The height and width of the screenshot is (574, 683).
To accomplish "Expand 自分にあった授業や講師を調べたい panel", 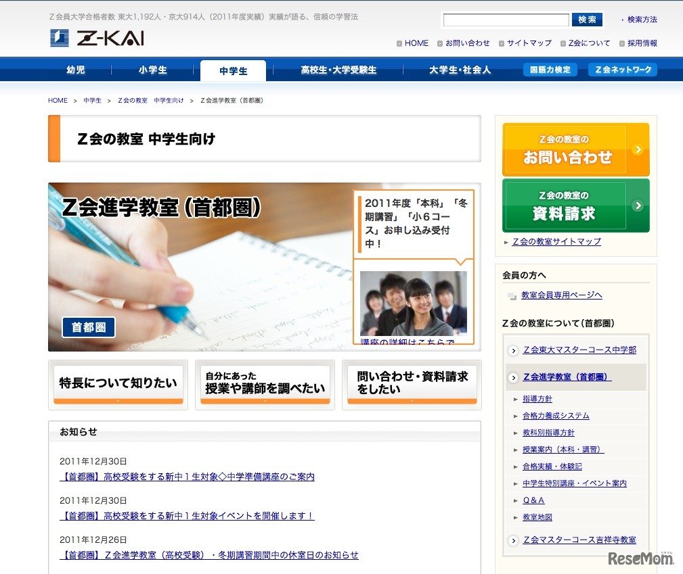I will coord(265,385).
